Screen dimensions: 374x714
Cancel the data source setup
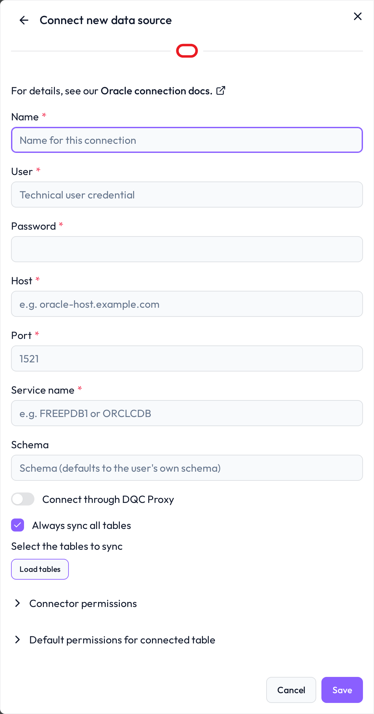point(291,690)
